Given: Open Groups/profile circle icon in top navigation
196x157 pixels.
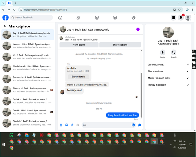Looking at the screenshot, I should tap(133, 18).
